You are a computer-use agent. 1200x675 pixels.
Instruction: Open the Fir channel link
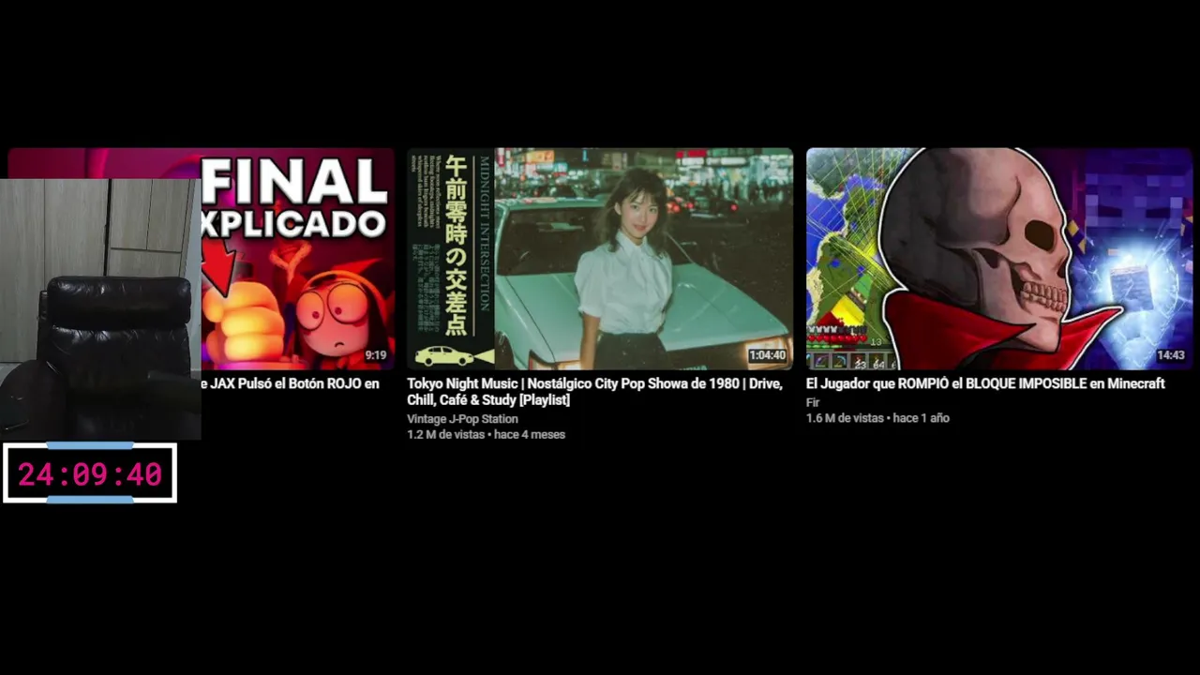pyautogui.click(x=813, y=402)
